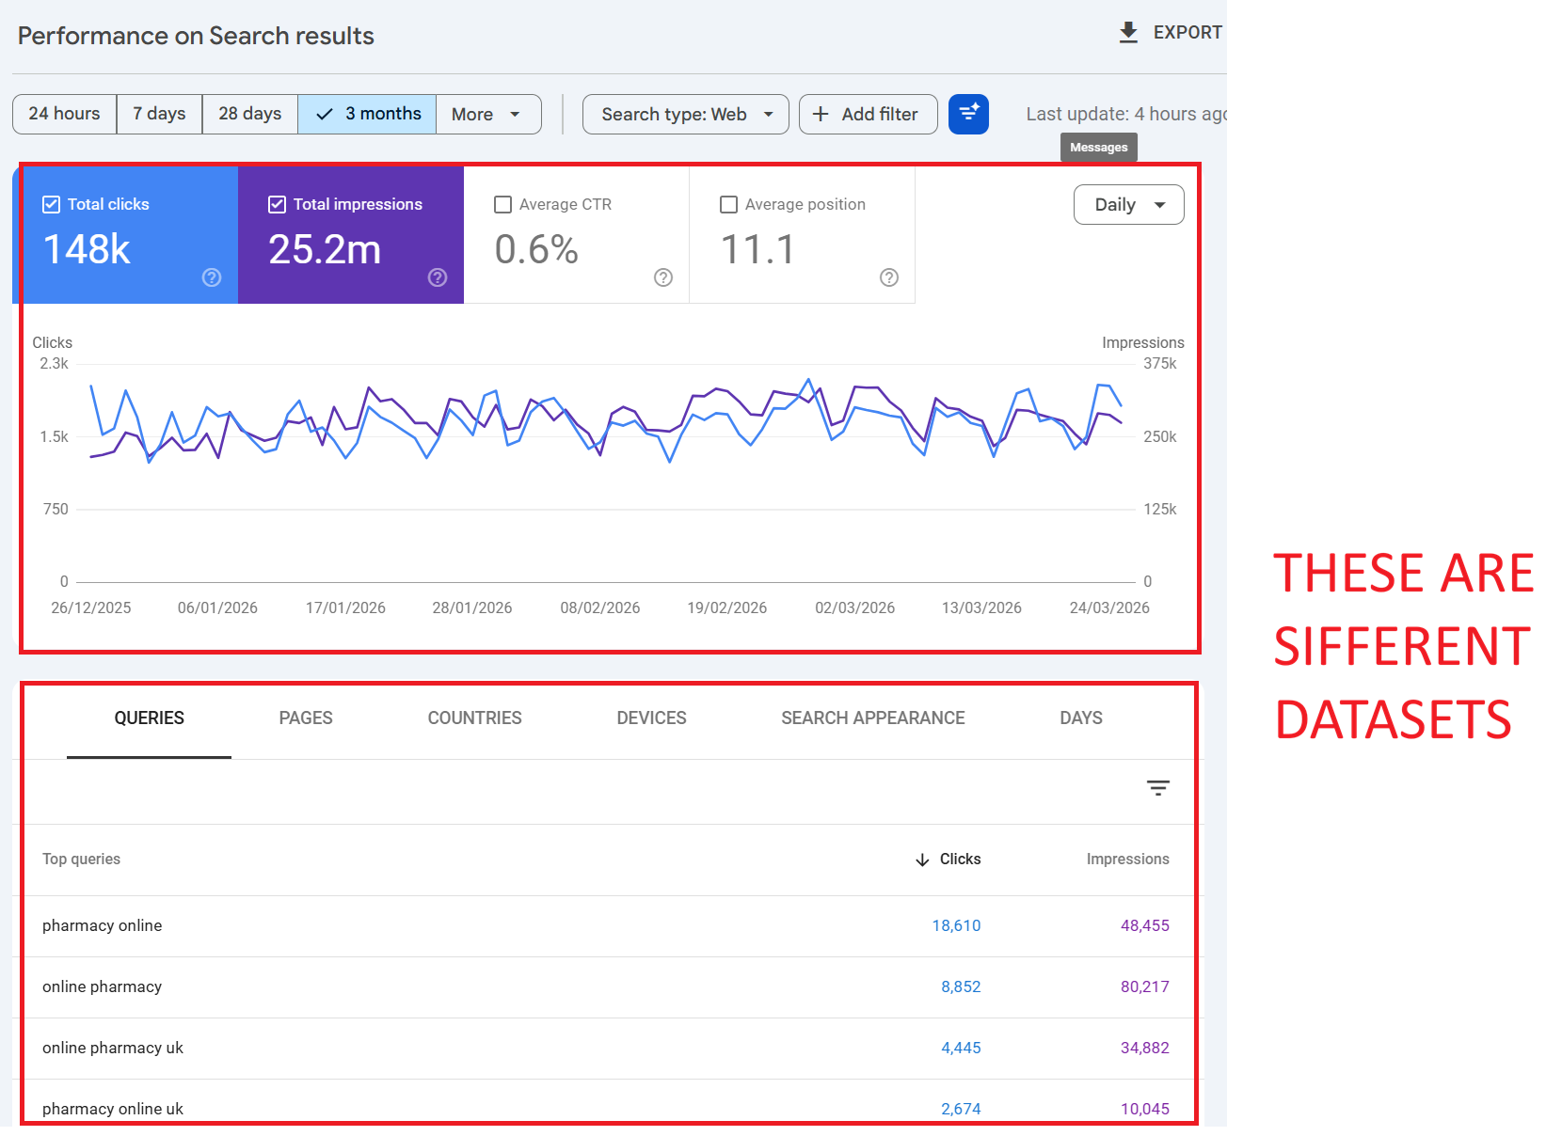Switch to the Pages tab
Image resolution: width=1546 pixels, height=1136 pixels.
click(306, 718)
